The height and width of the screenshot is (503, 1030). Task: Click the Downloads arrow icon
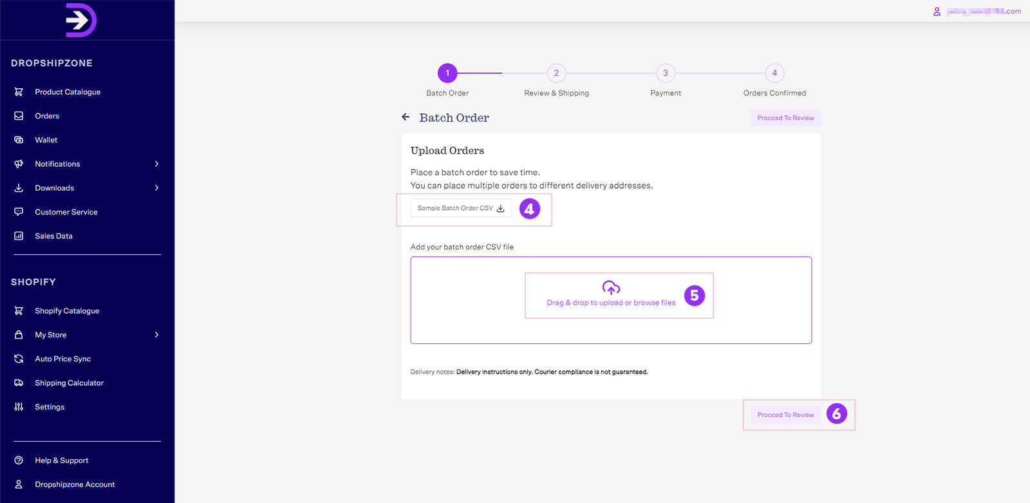click(x=19, y=188)
